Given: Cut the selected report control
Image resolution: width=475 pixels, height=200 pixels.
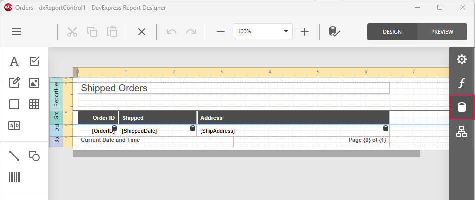Looking at the screenshot, I should [72, 32].
